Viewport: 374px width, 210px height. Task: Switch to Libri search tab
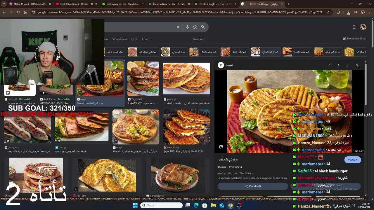[134, 39]
